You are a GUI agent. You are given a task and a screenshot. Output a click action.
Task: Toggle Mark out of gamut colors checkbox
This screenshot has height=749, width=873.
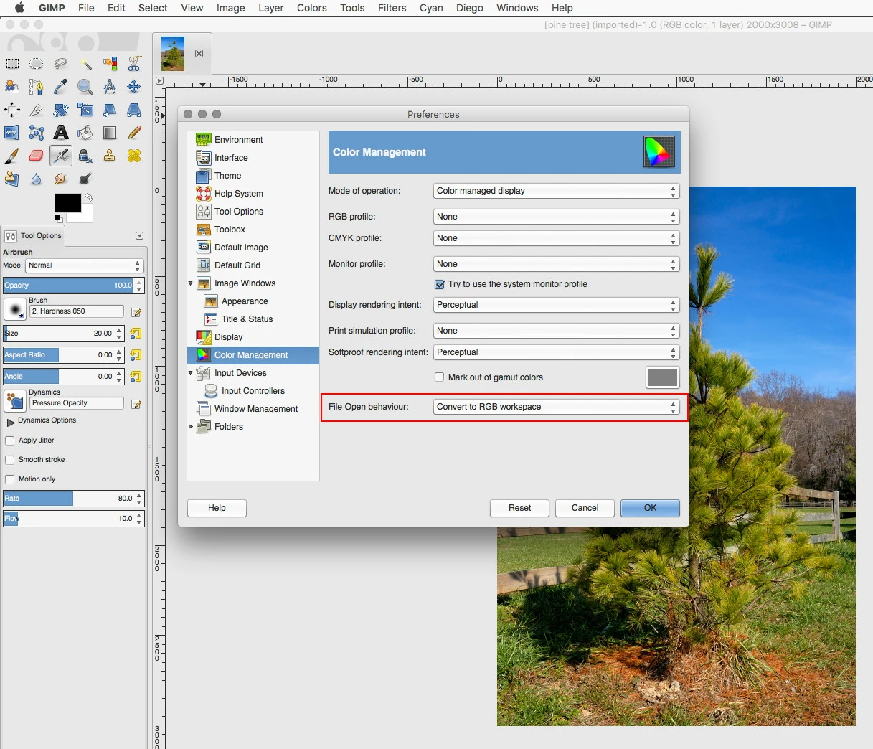[440, 377]
